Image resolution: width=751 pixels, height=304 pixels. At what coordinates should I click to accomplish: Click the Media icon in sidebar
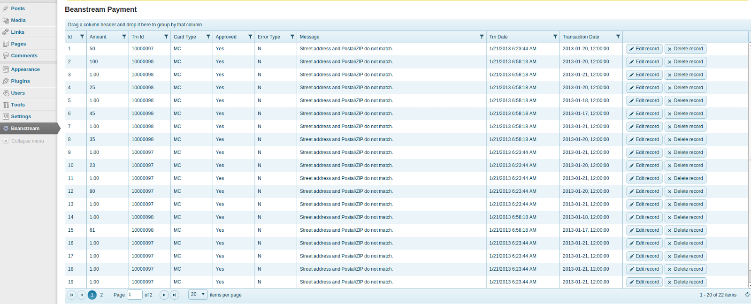click(x=6, y=20)
